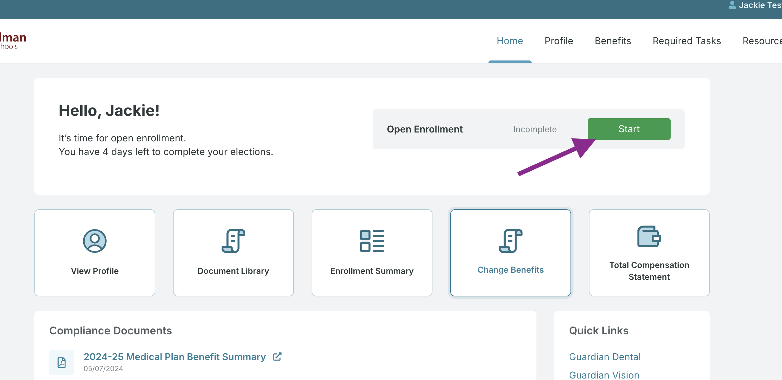Click the View Profile person icon

point(95,241)
